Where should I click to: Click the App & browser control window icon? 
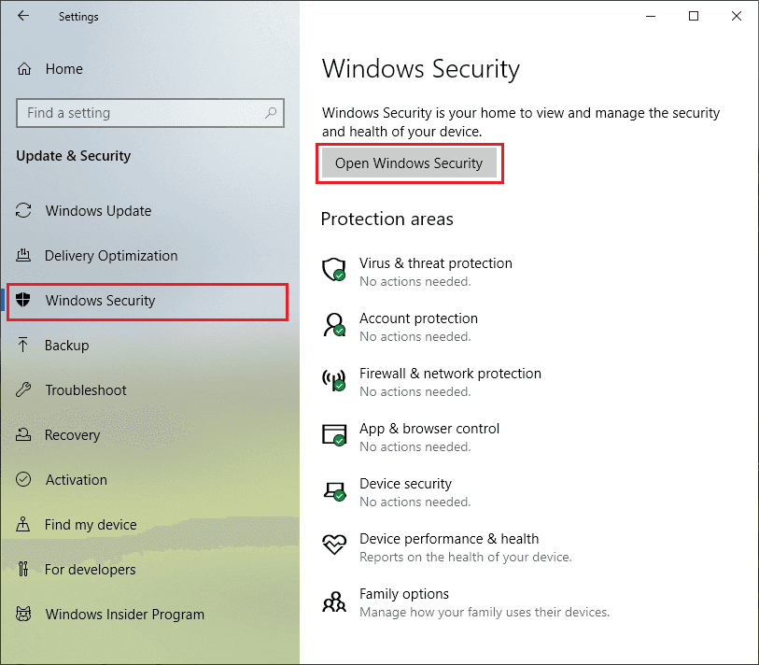[x=334, y=435]
